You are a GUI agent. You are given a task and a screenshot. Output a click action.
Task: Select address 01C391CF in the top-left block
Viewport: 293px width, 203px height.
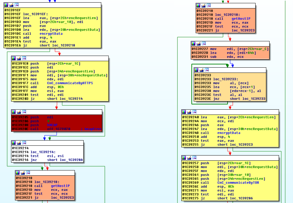click(x=11, y=10)
